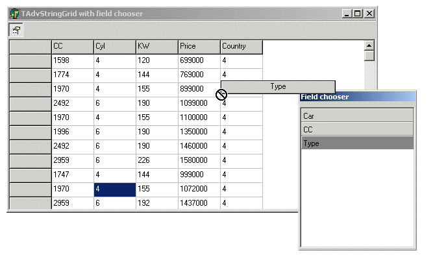Select Price cell 1100000

[x=199, y=118]
